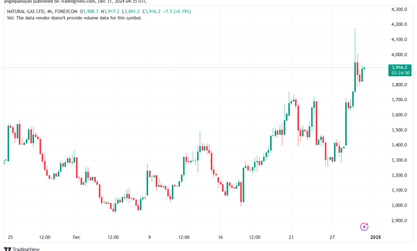Select the 3,000.0 price axis label
417x251 pixels.
point(399,205)
